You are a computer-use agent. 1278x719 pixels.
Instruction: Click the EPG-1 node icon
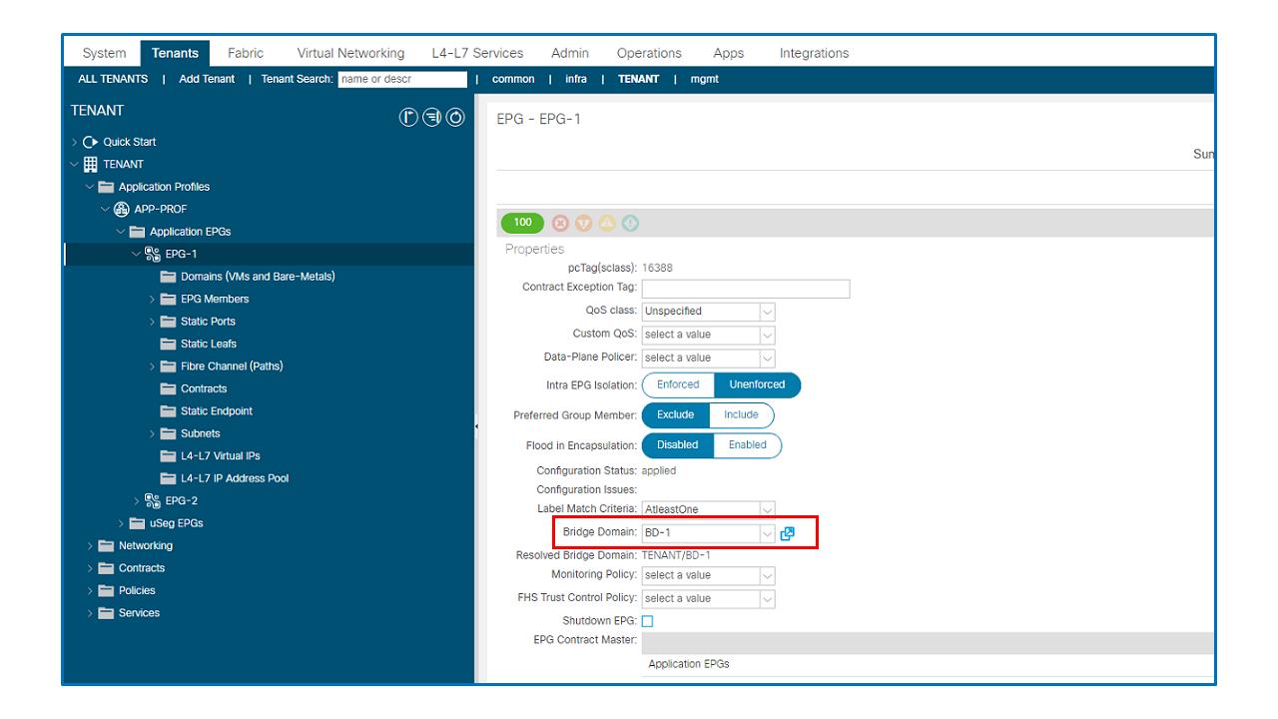pos(153,254)
